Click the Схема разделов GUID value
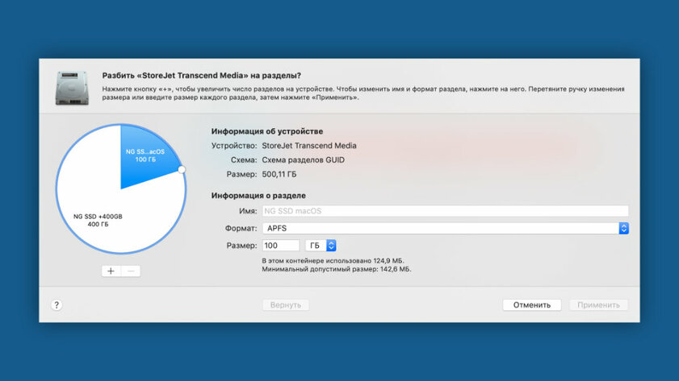Screen dimensions: 679x381 (303, 159)
